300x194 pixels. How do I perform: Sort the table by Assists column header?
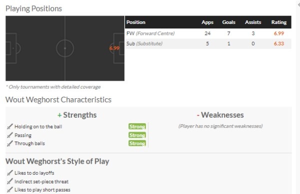253,22
